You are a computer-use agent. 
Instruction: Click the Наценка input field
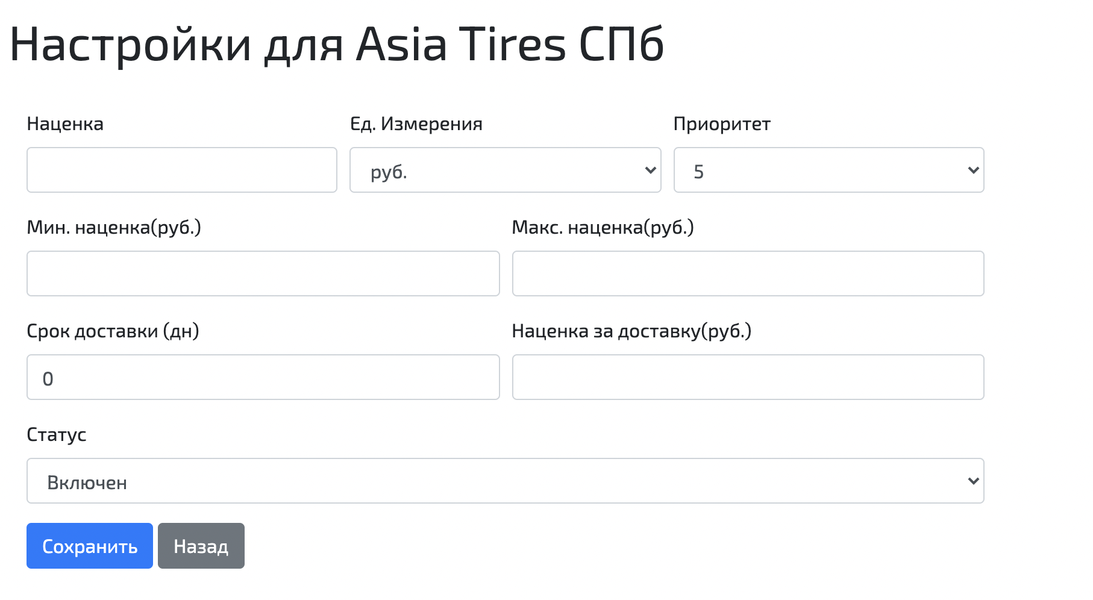[181, 170]
